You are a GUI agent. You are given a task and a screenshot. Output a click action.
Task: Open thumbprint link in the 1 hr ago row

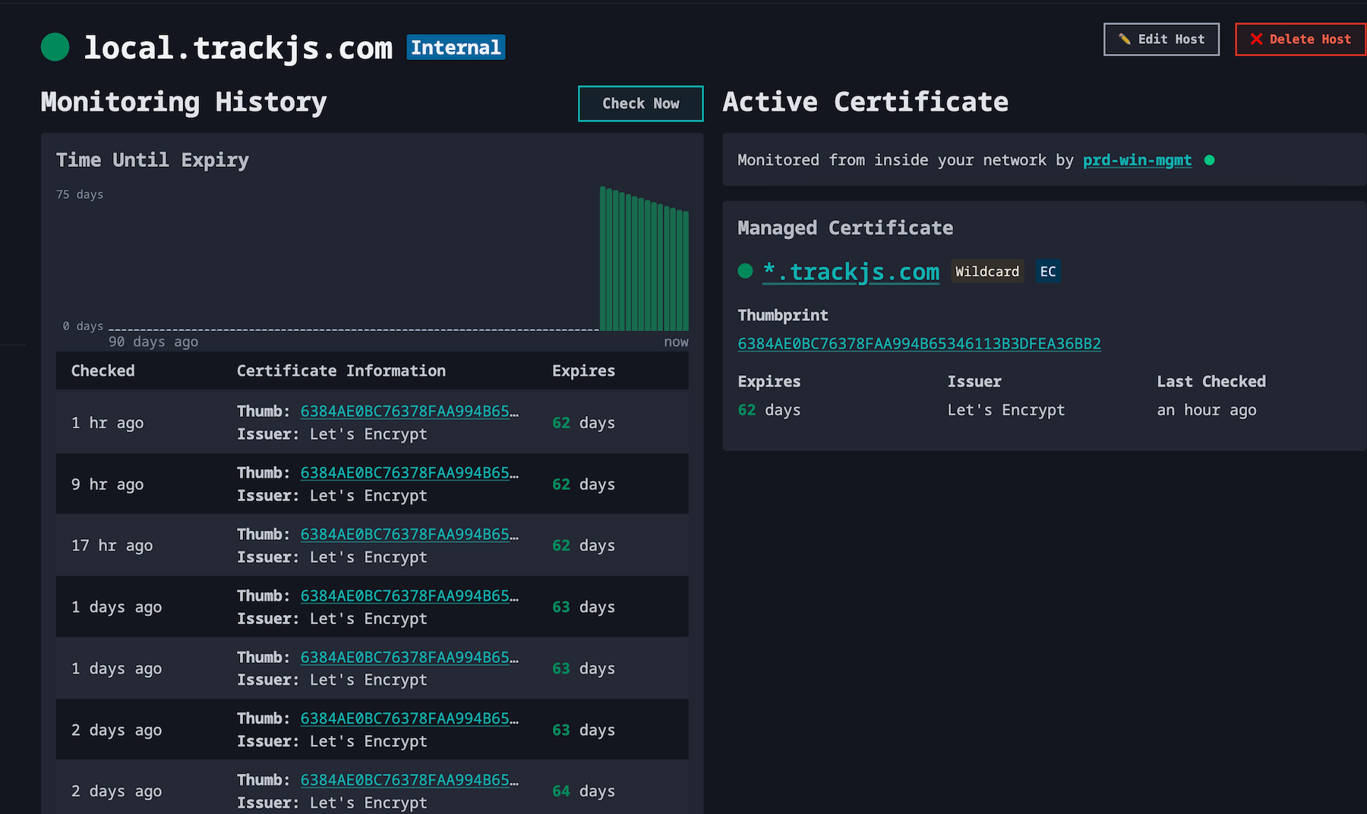tap(409, 411)
